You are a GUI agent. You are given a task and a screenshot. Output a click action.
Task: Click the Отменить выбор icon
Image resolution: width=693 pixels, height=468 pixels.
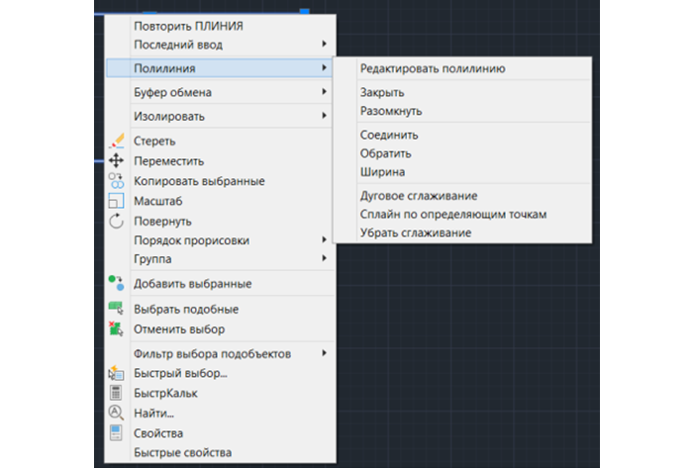click(x=116, y=328)
